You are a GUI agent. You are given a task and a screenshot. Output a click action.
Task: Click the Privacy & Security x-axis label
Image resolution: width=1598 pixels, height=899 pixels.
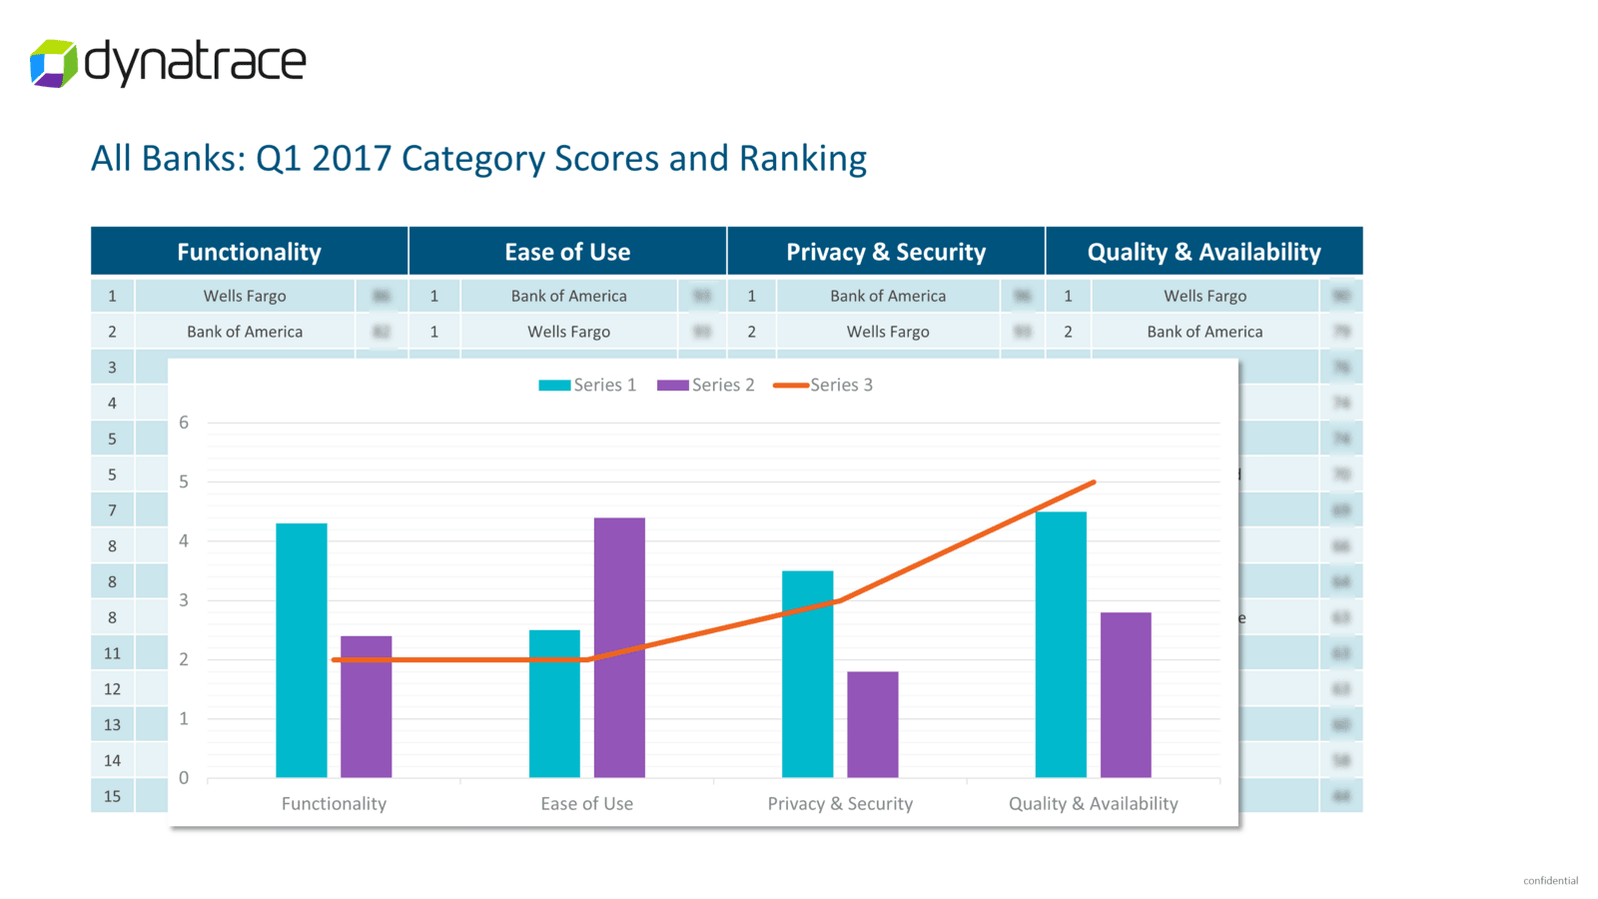click(x=840, y=804)
